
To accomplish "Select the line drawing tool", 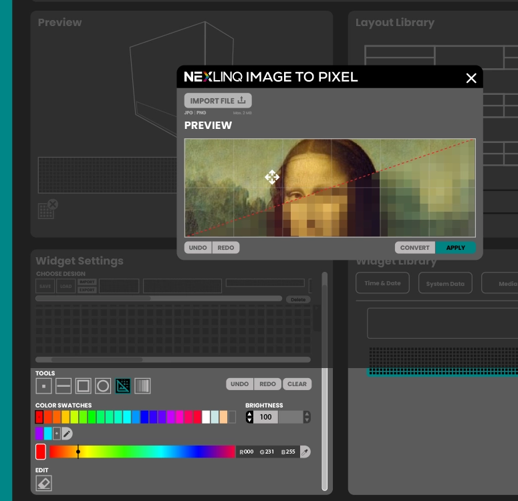I will pos(63,385).
